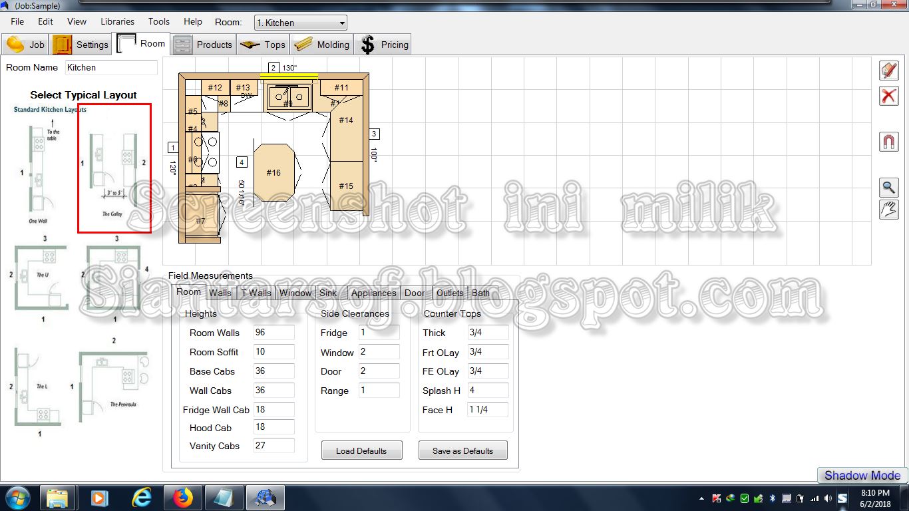Activate the zoom magnifier tool
The width and height of the screenshot is (909, 511).
click(888, 187)
